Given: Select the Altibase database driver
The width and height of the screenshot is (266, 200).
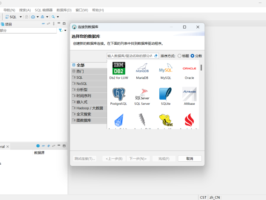Looking at the screenshot, I should (190, 94).
